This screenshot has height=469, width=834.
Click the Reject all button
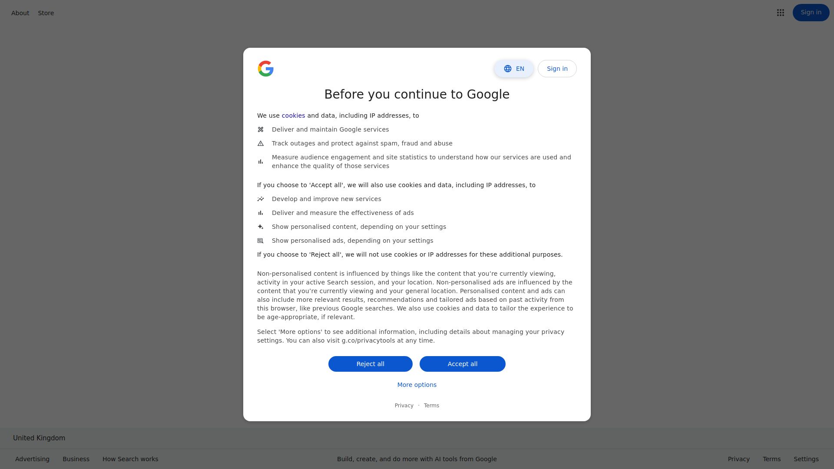[371, 364]
